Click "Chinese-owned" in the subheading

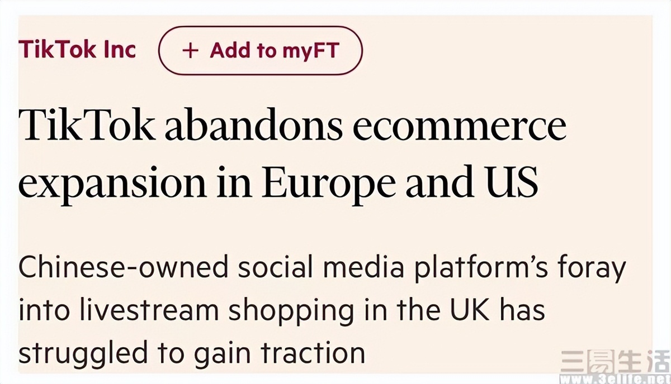tap(123, 268)
